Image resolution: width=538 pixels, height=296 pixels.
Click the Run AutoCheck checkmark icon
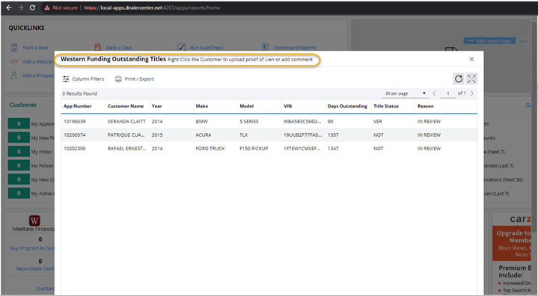[182, 47]
